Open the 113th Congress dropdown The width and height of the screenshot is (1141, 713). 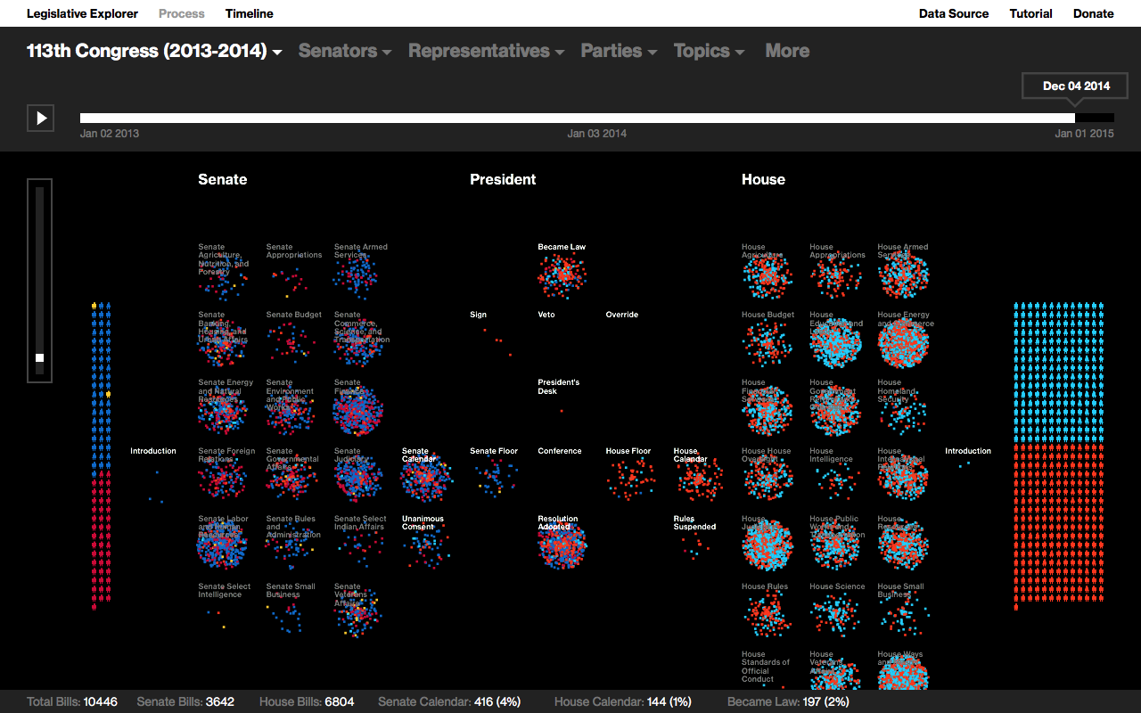(154, 51)
